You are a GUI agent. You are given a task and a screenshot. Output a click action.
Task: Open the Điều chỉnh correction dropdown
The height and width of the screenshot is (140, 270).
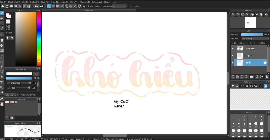119,6
